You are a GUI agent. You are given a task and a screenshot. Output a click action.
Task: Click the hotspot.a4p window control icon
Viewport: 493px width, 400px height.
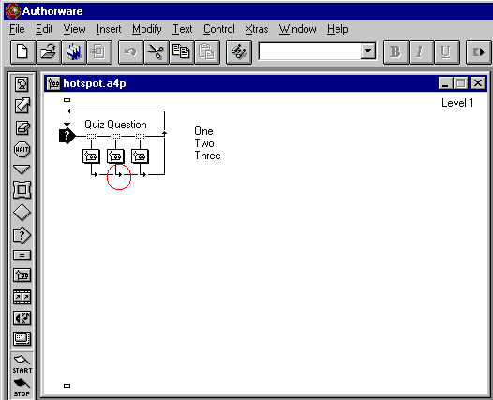[x=53, y=83]
